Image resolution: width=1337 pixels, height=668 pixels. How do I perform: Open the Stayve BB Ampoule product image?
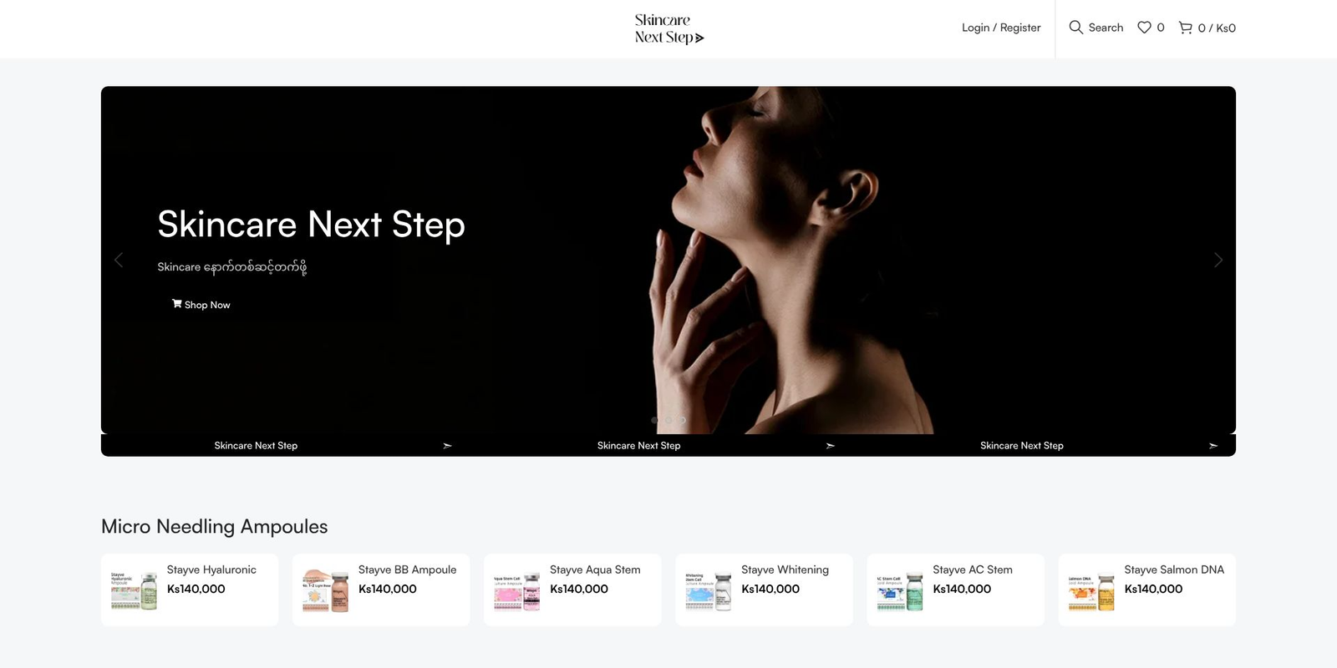point(326,590)
